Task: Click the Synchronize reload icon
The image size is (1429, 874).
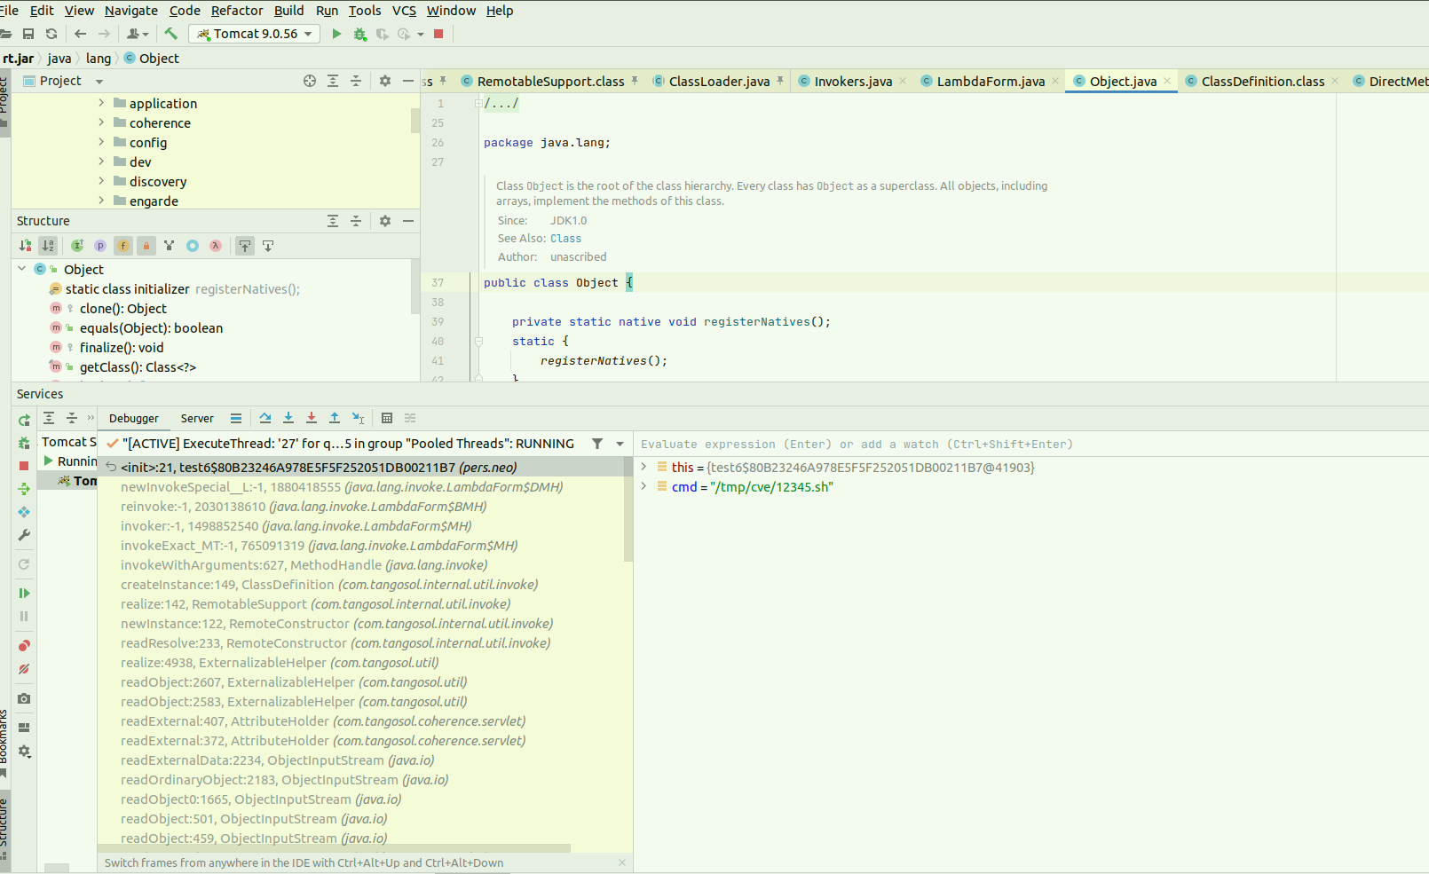Action: coord(51,34)
